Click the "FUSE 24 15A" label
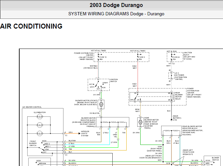 [x=176, y=58]
